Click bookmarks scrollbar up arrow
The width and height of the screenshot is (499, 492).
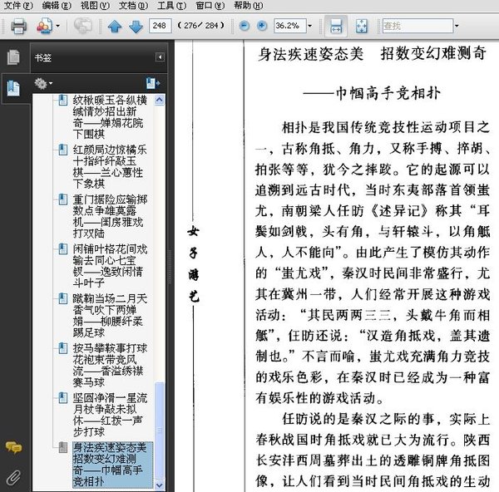point(159,100)
